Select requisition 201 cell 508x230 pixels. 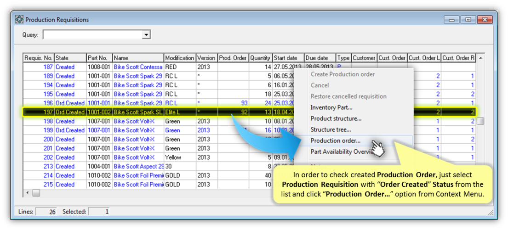pos(39,148)
